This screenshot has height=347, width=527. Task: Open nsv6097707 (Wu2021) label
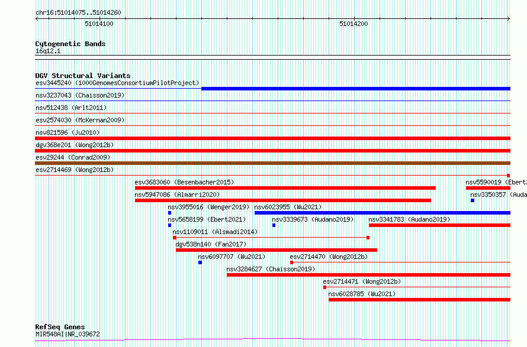[232, 257]
